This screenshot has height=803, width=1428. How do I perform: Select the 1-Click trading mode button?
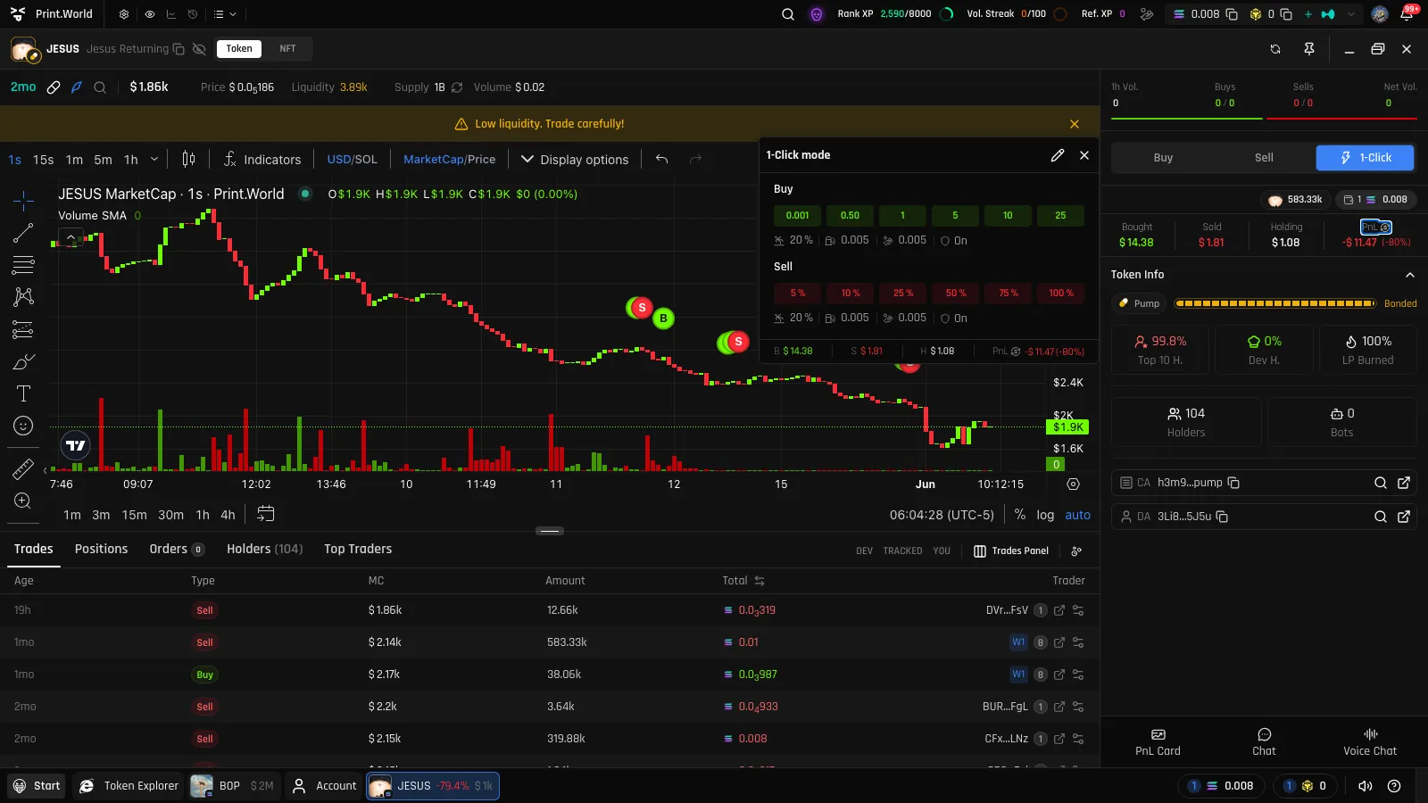pyautogui.click(x=1366, y=158)
